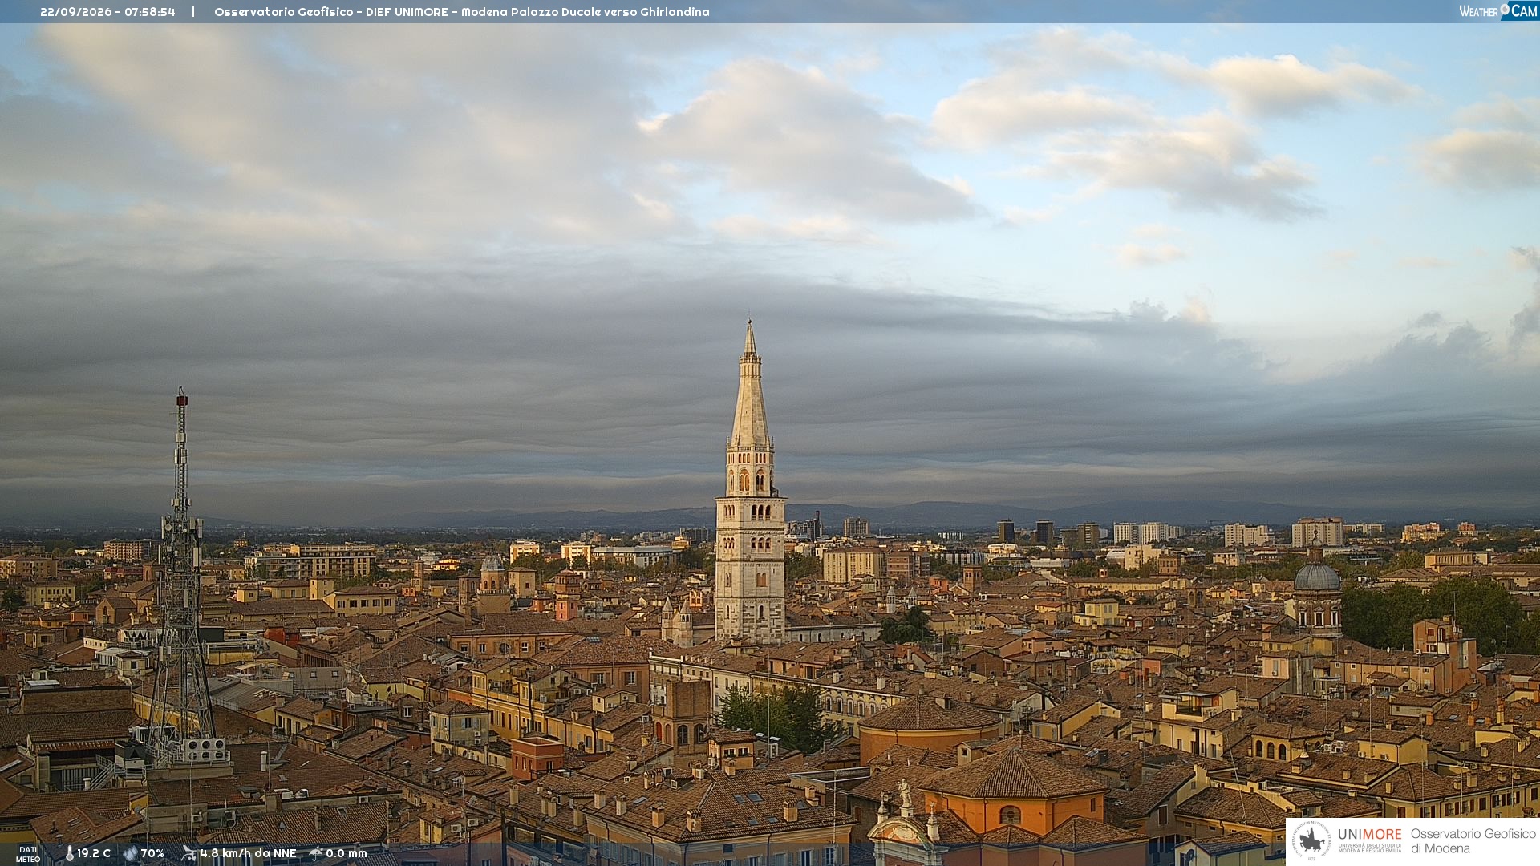Click the wind anemometer icon

click(x=188, y=853)
